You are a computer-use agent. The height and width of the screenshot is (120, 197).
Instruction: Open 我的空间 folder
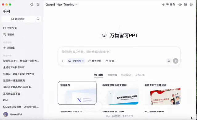tap(10, 28)
